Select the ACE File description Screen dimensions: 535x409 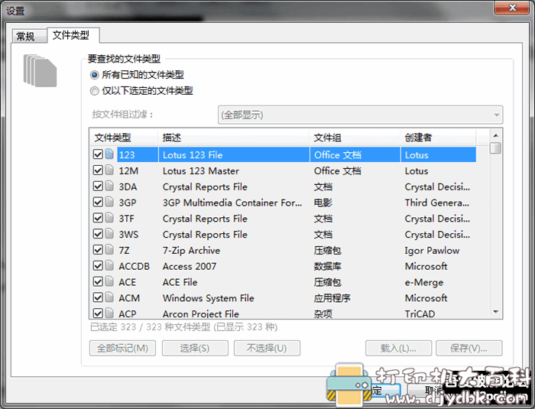pyautogui.click(x=180, y=282)
